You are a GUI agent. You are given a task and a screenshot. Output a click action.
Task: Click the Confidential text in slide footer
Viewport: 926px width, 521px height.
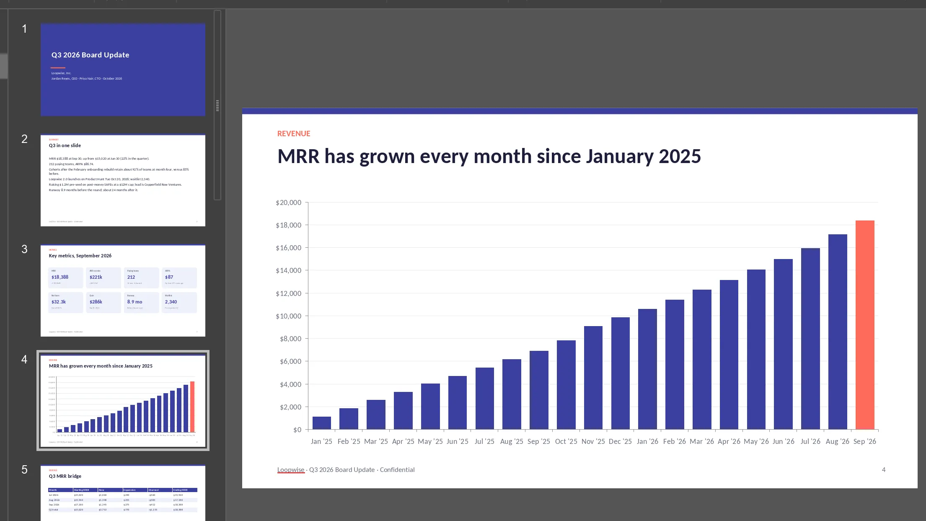click(397, 470)
